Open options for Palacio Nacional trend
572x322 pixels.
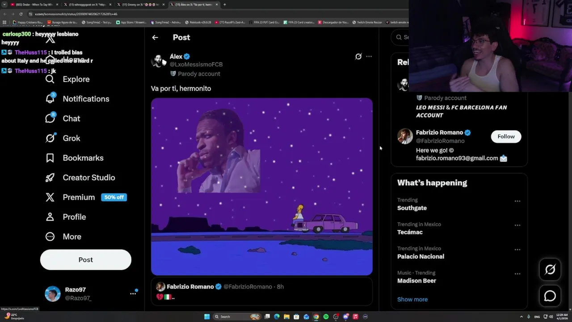517,250
